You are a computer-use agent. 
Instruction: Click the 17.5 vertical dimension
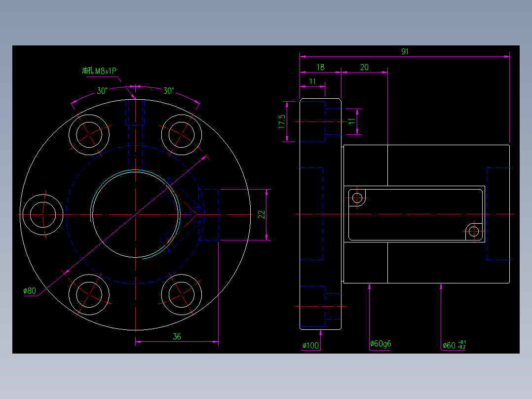282,121
